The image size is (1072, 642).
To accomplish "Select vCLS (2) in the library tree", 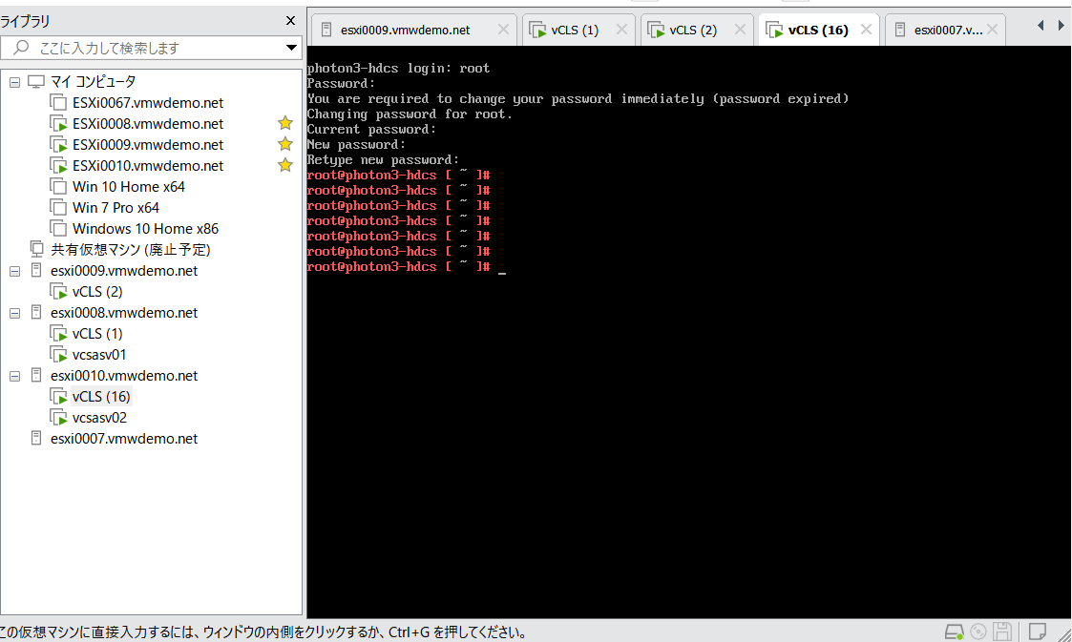I will [97, 292].
